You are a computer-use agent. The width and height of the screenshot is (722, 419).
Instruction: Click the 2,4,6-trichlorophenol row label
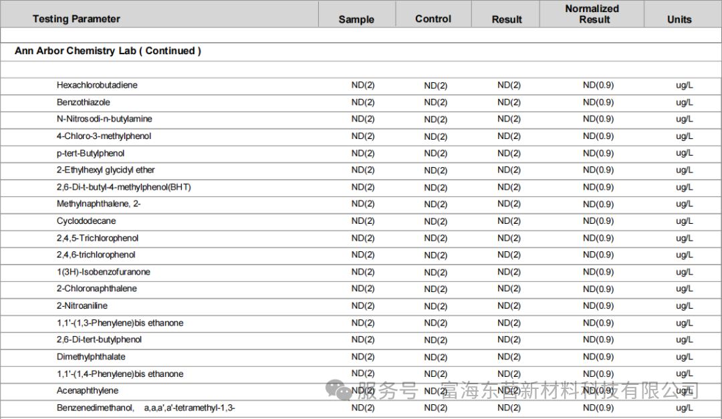96,255
